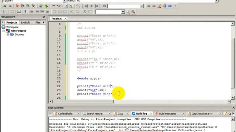Close the Build messages log tab
The height and width of the screenshot is (132, 236).
[184, 114]
